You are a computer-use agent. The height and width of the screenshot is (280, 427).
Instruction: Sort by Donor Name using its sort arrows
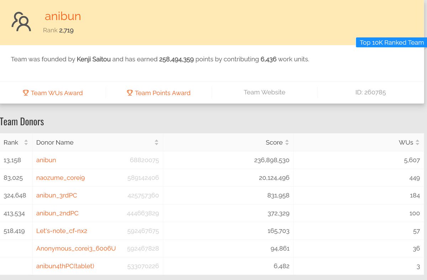[156, 142]
